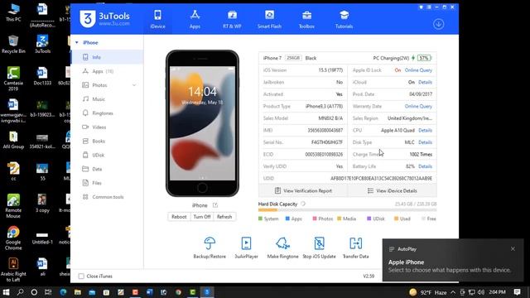The image size is (530, 298).
Task: Click the battery percentage indicator
Action: coord(424,58)
